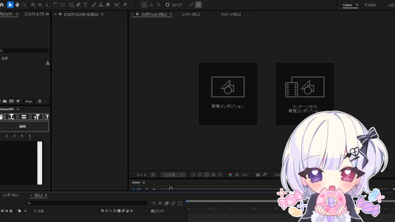Select the Zoom magnifier tool

click(24, 5)
